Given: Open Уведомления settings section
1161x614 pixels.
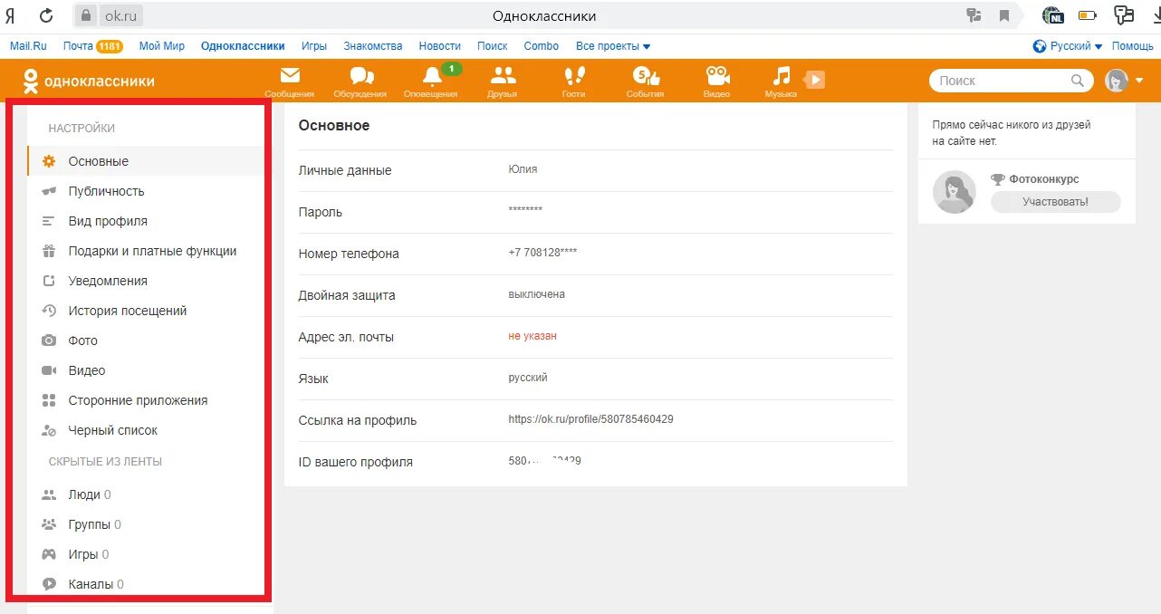Looking at the screenshot, I should (145, 281).
